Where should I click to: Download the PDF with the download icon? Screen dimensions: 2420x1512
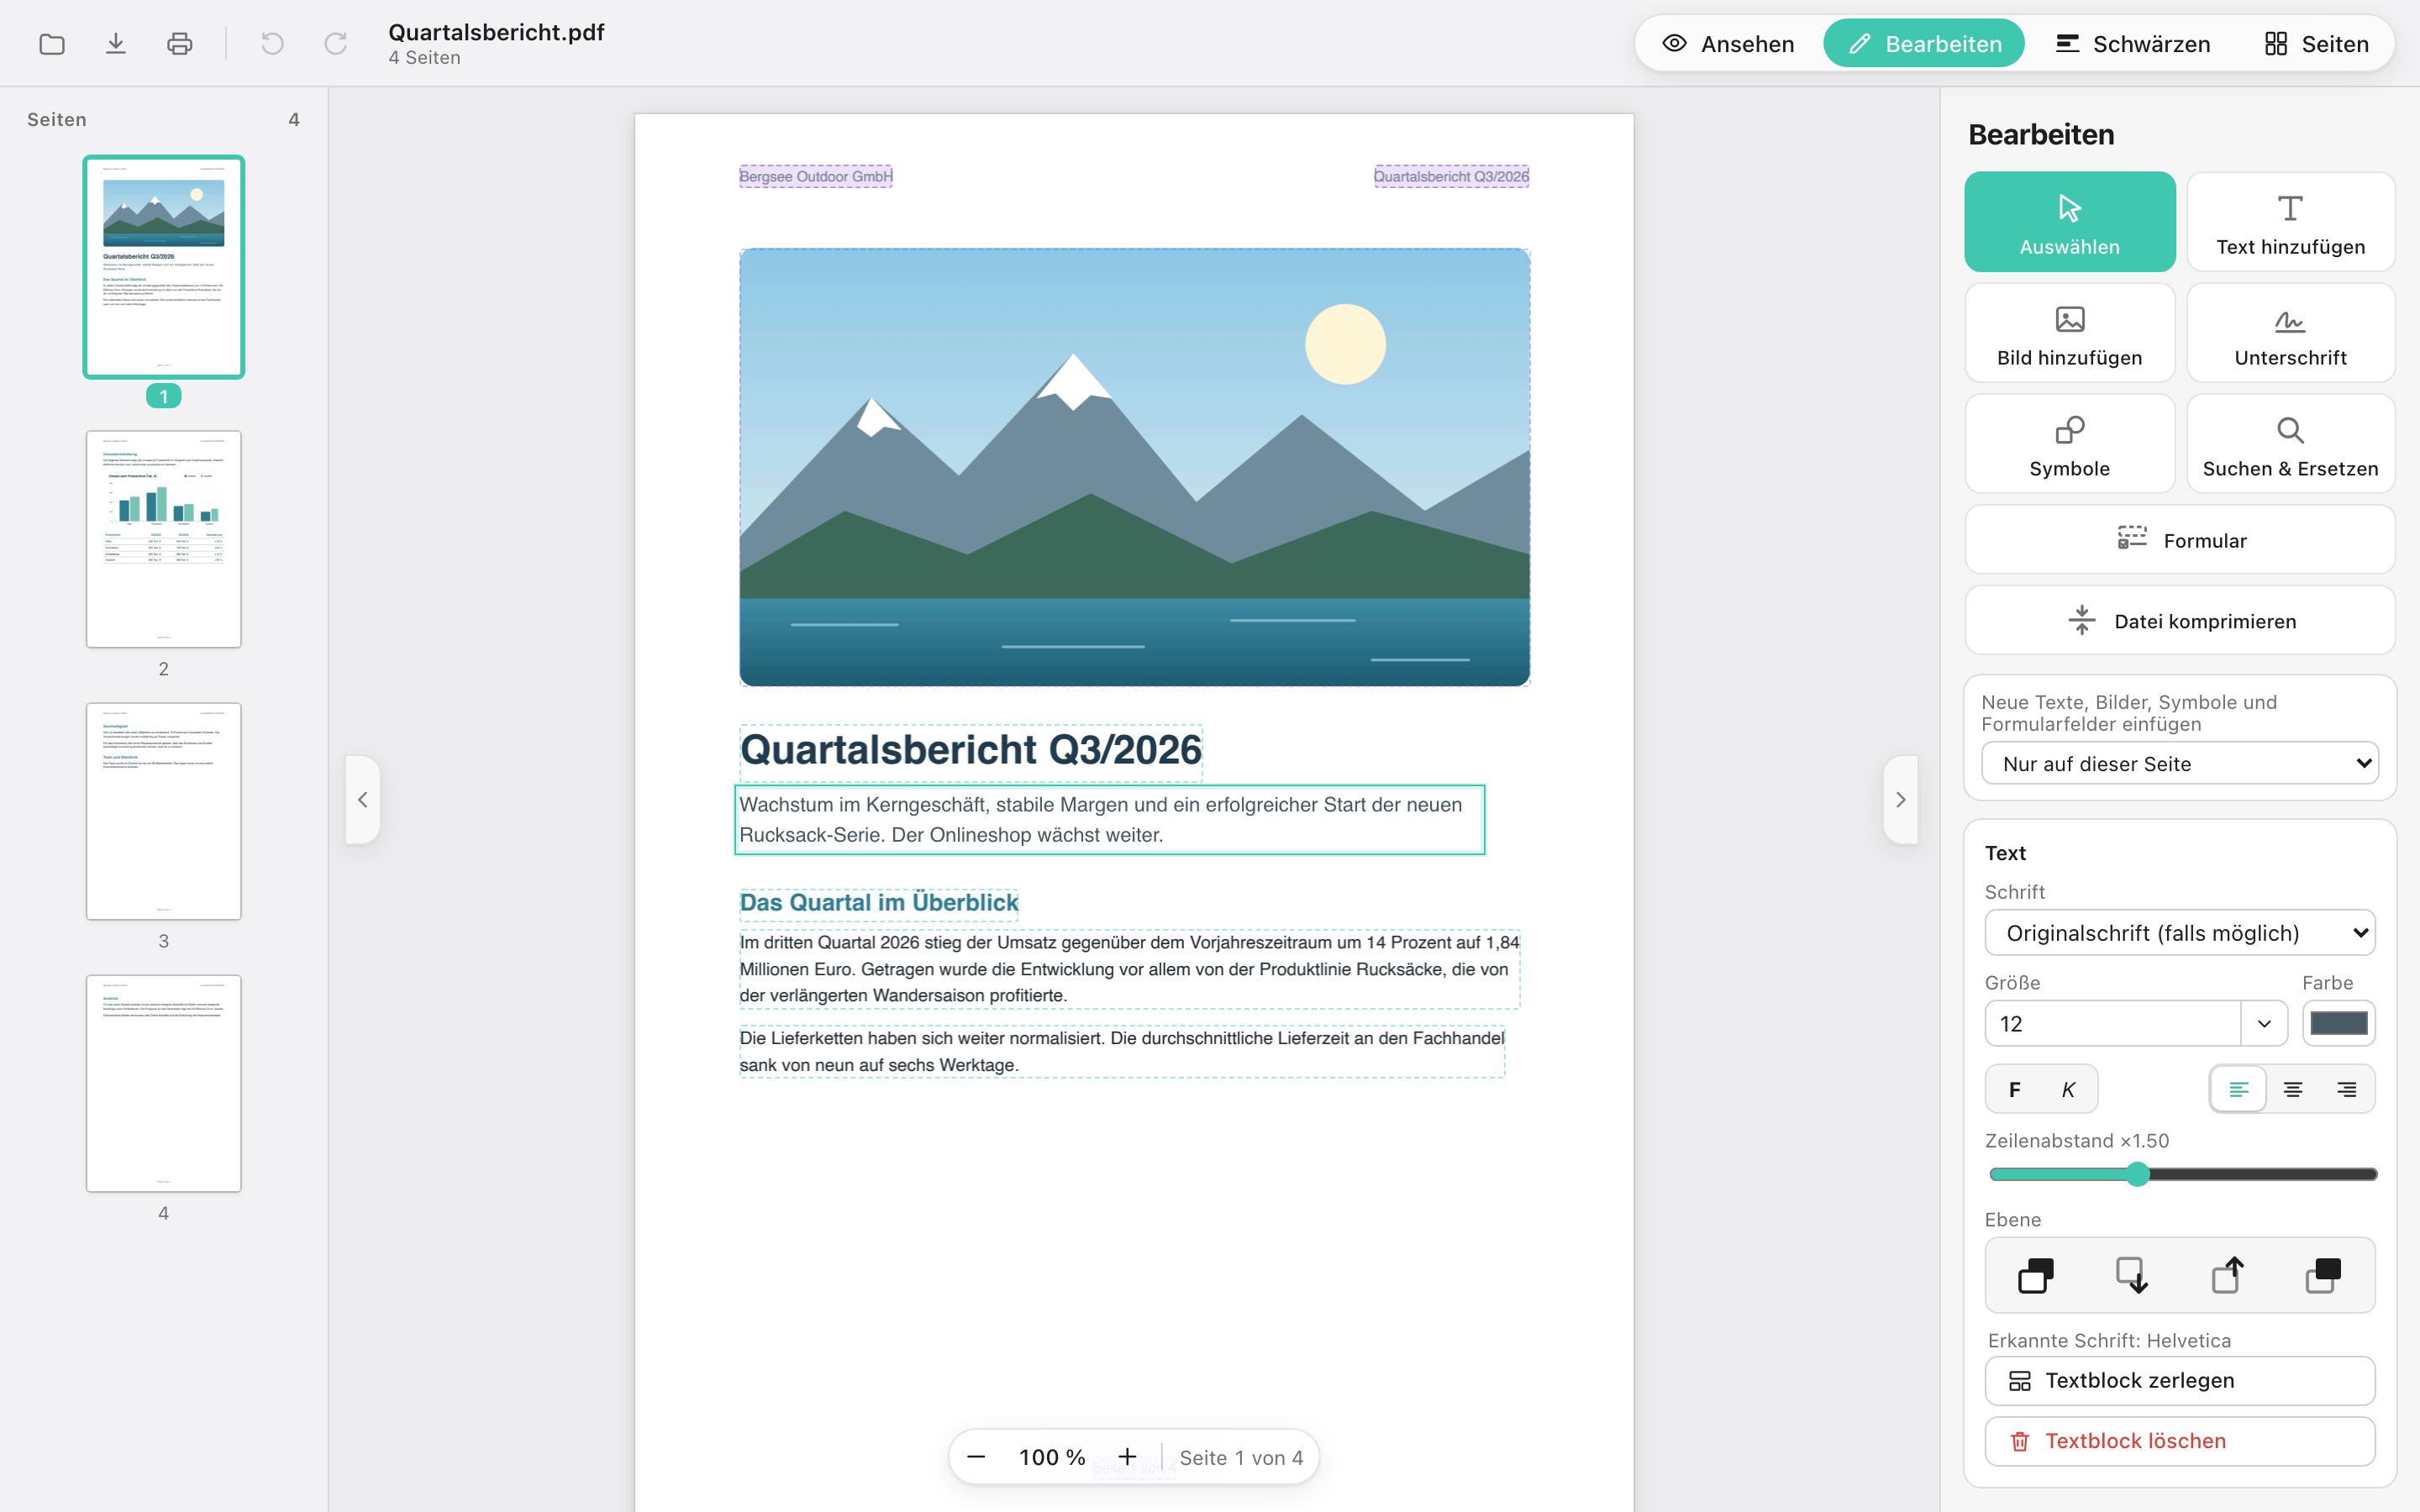pyautogui.click(x=116, y=44)
